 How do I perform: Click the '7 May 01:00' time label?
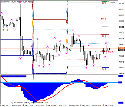39,105
